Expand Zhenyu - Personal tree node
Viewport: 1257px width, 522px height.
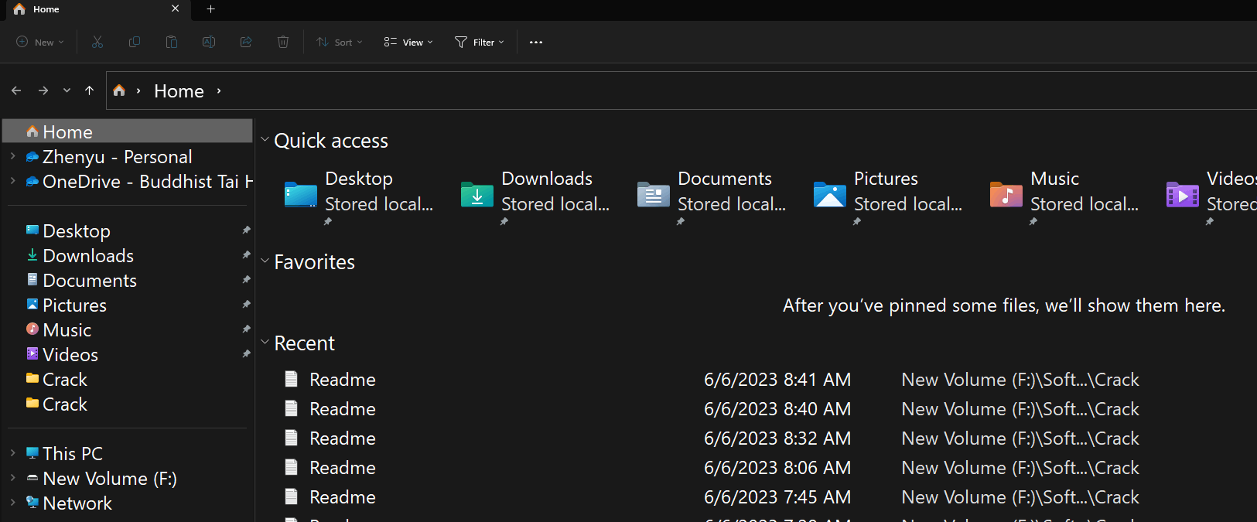(13, 156)
